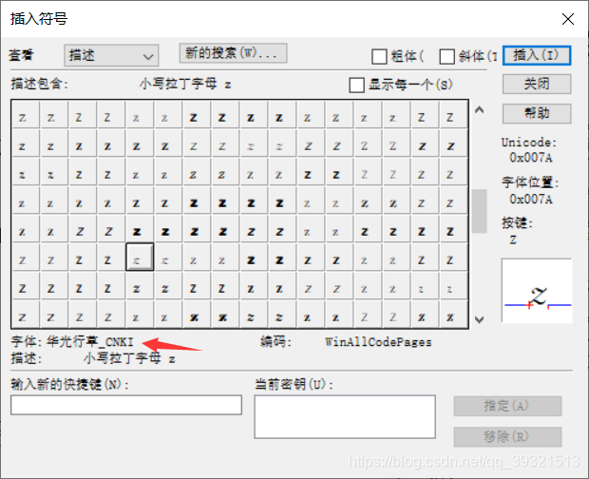Select the z symbol in the grid's top-right cell
Image resolution: width=589 pixels, height=479 pixels.
tap(453, 115)
